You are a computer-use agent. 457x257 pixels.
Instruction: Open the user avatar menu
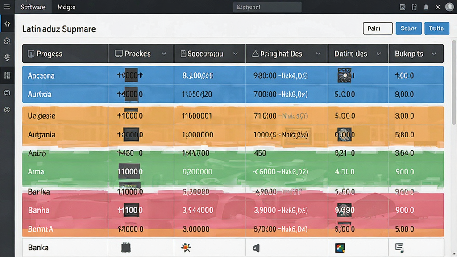pyautogui.click(x=449, y=7)
